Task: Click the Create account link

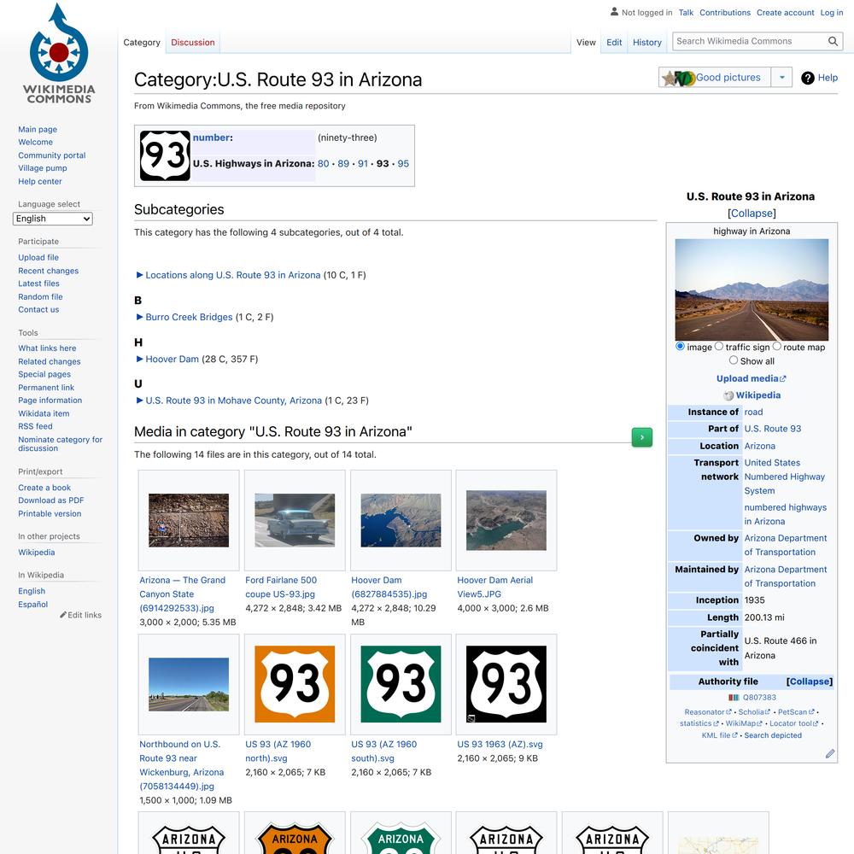Action: click(786, 13)
